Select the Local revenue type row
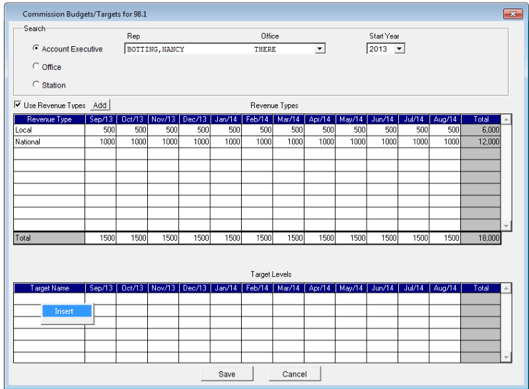The image size is (529, 389). pyautogui.click(x=49, y=131)
